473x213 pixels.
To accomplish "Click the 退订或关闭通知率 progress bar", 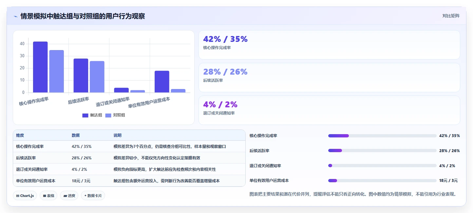I will [x=382, y=166].
